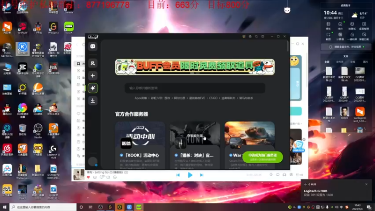Image resolution: width=375 pixels, height=211 pixels.
Task: Select the OBS Studio desktop icon
Action: point(38,131)
